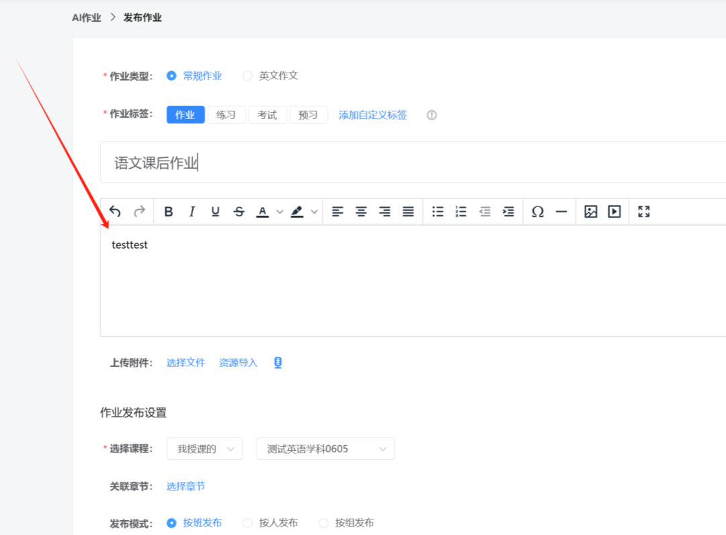Click 资源导入 link
Viewport: 726px width, 535px height.
pos(238,363)
